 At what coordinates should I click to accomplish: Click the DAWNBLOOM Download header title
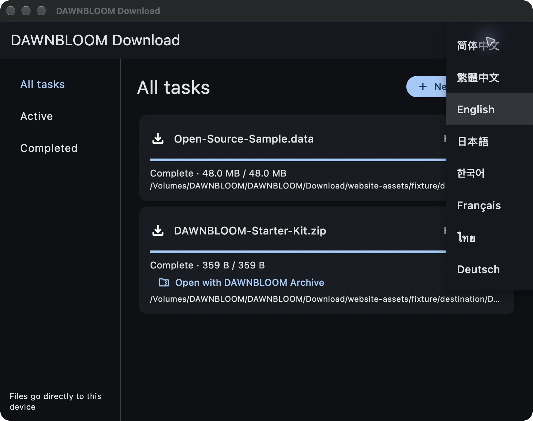[95, 40]
